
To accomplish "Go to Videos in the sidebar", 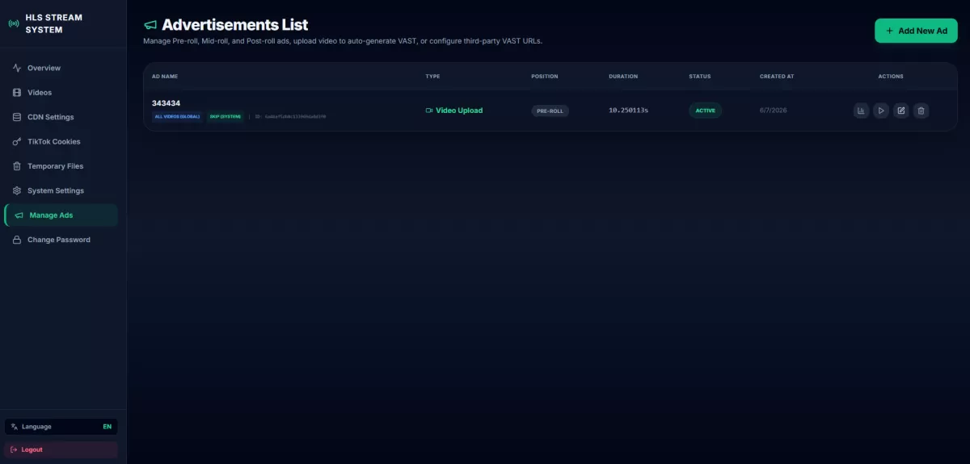I will point(61,93).
